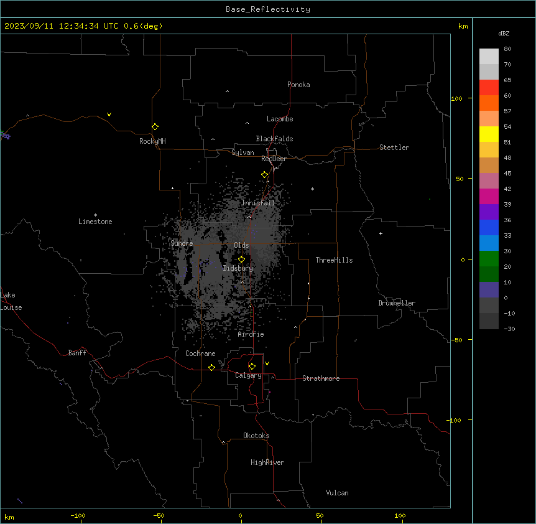Click the yellow diamond marker south of RedDeer
536x524 pixels.
264,175
